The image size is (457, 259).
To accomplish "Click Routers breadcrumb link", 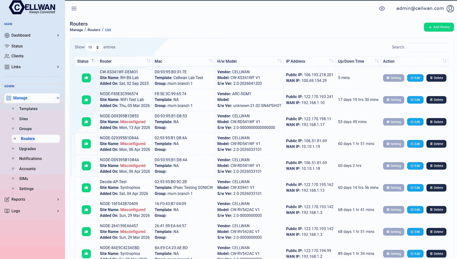I will tap(94, 30).
